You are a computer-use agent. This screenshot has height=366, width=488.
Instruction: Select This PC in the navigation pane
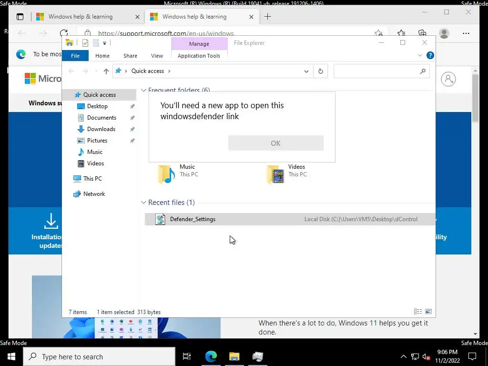click(92, 179)
